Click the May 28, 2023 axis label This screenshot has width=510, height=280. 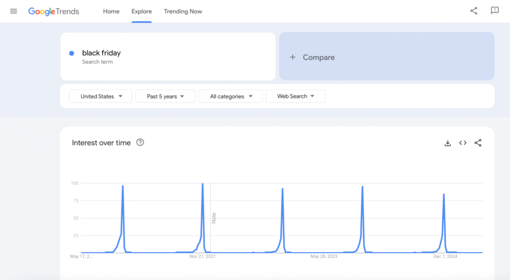[324, 256]
